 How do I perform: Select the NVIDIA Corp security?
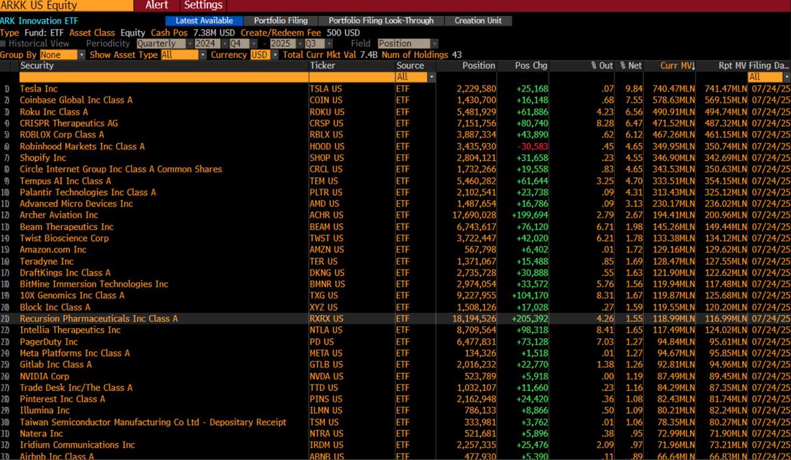44,376
